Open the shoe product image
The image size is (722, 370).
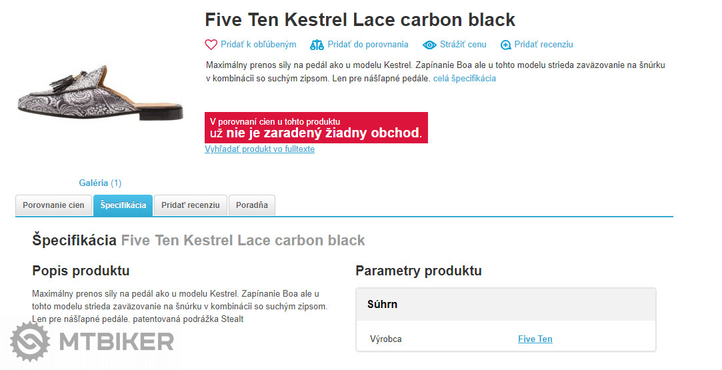(100, 93)
